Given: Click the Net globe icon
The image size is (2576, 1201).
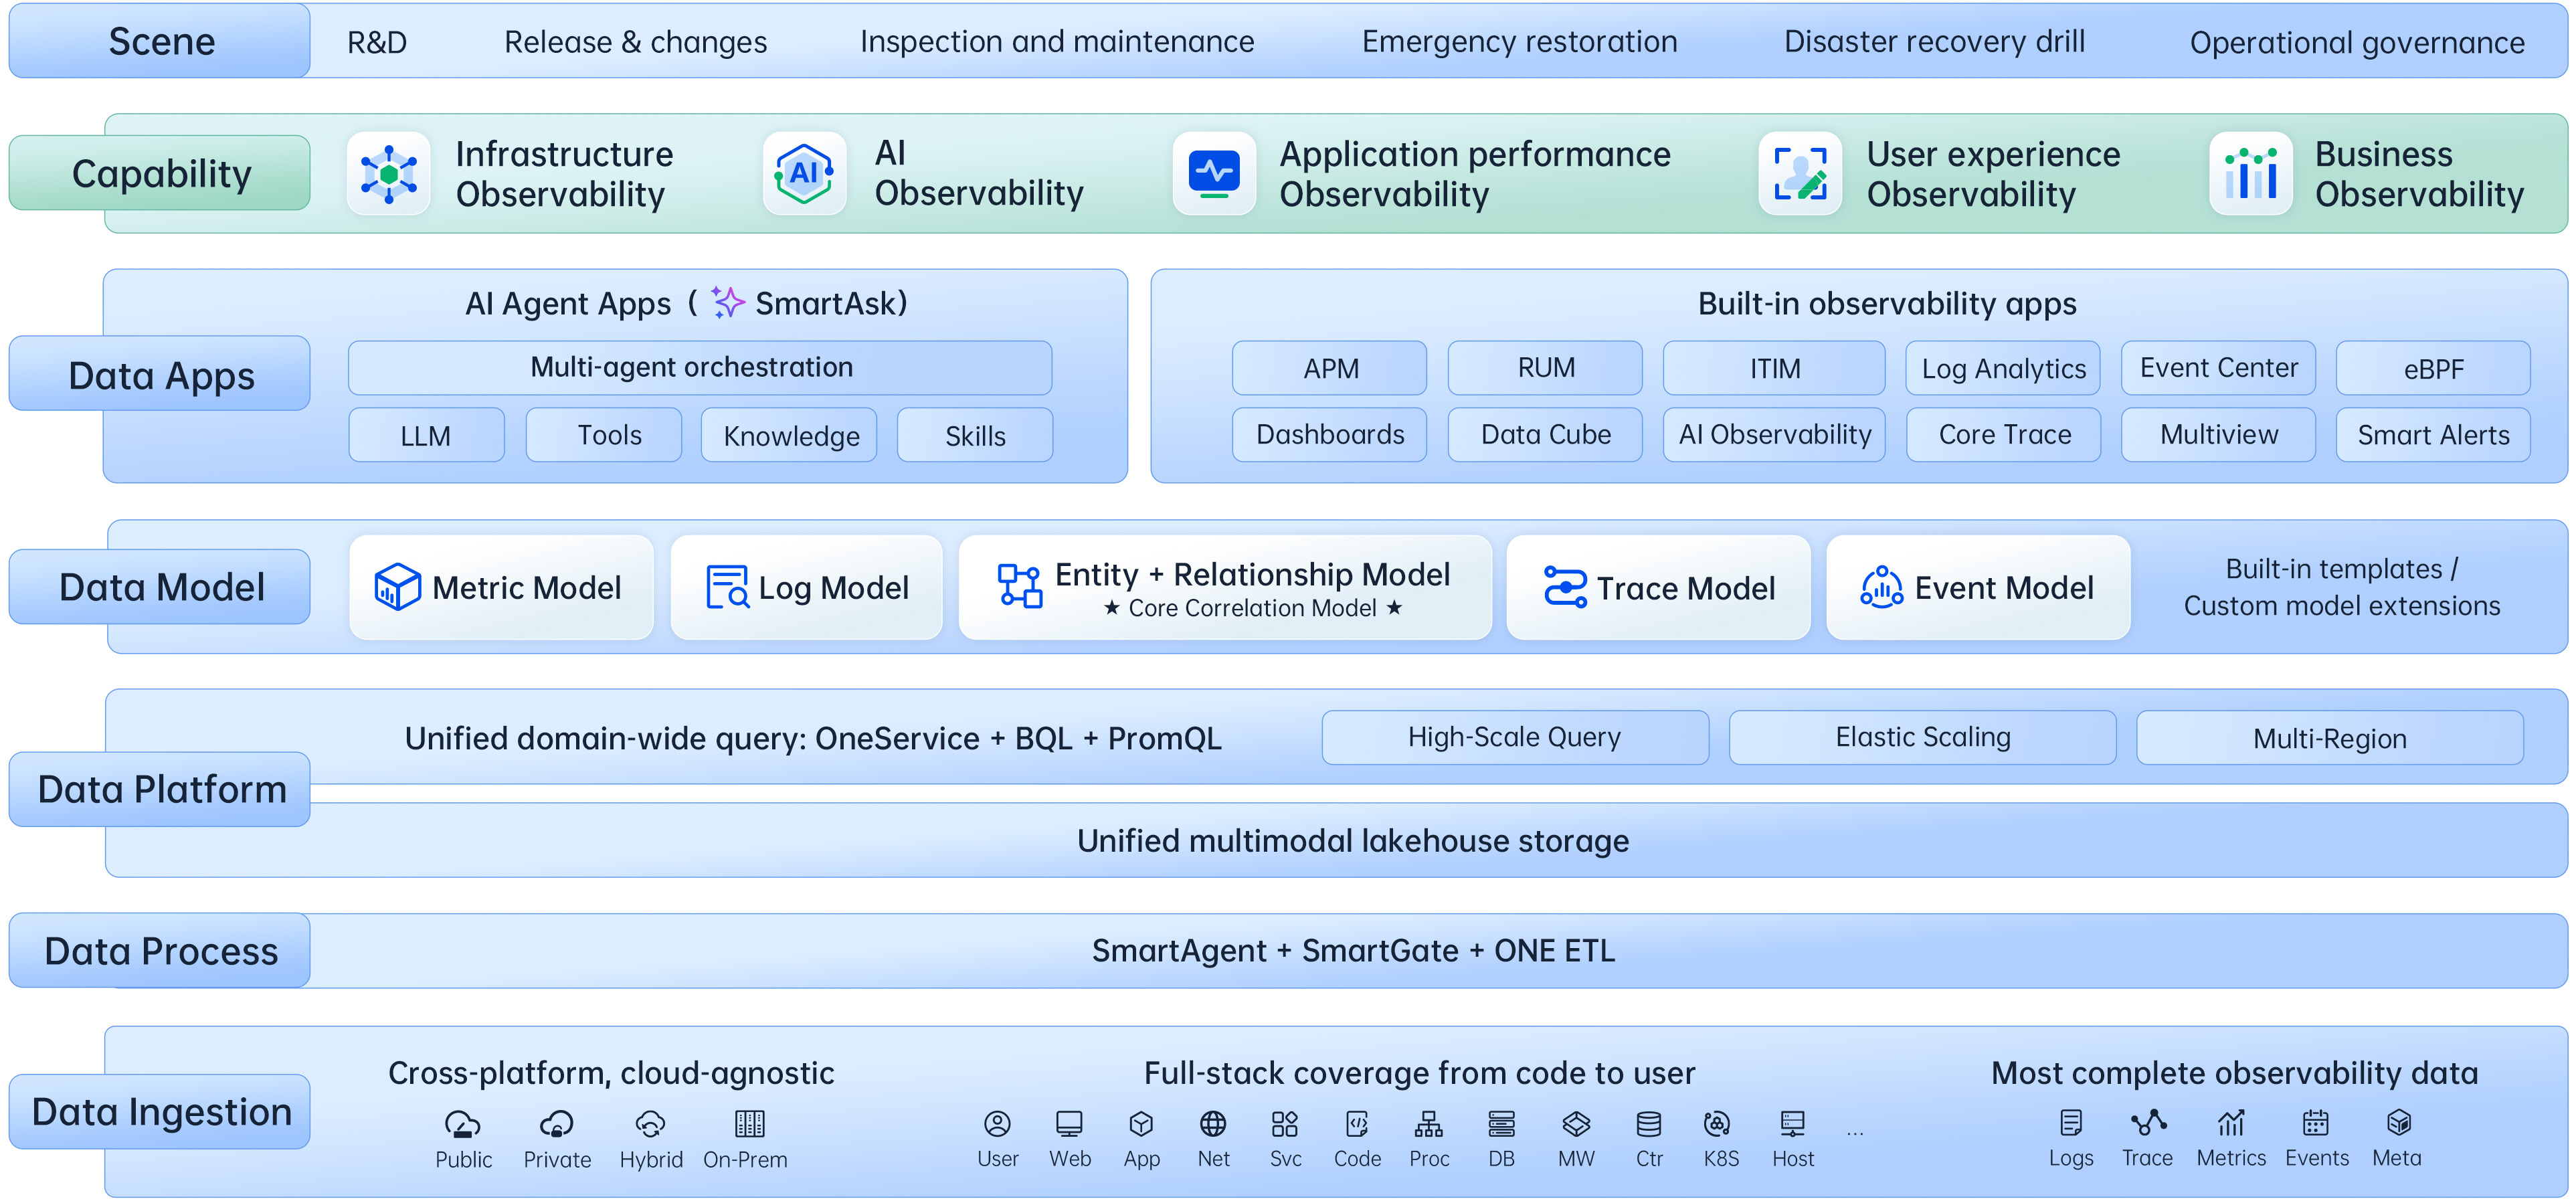Looking at the screenshot, I should [1213, 1124].
